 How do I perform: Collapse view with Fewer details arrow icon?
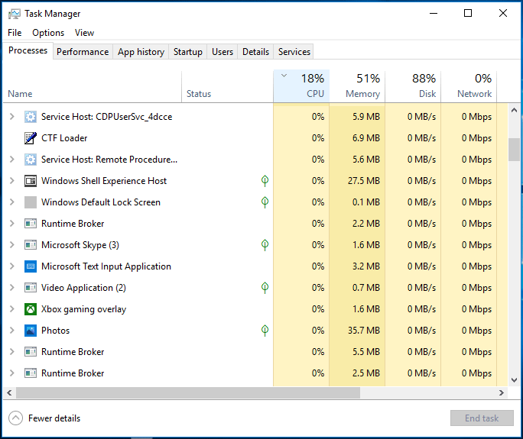[16, 418]
